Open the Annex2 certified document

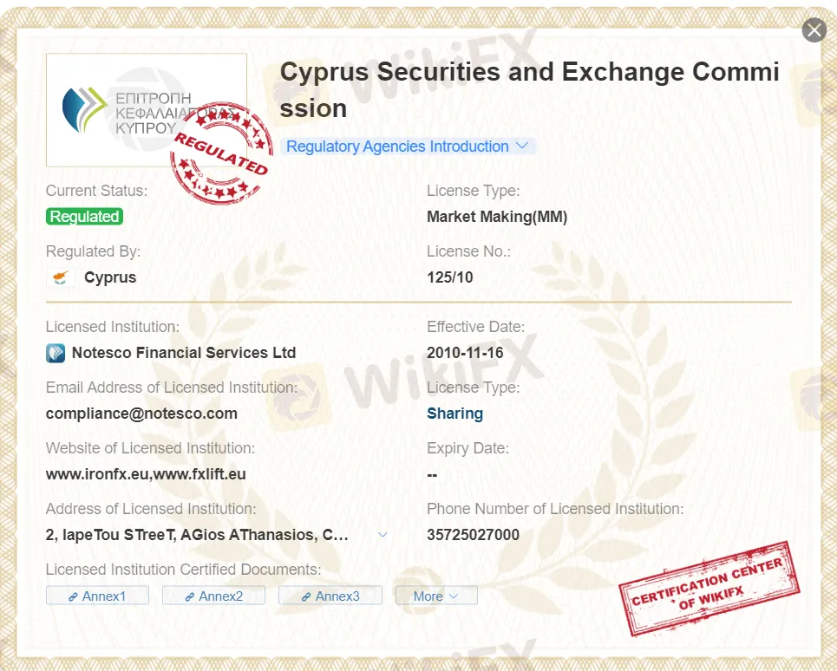tap(213, 596)
